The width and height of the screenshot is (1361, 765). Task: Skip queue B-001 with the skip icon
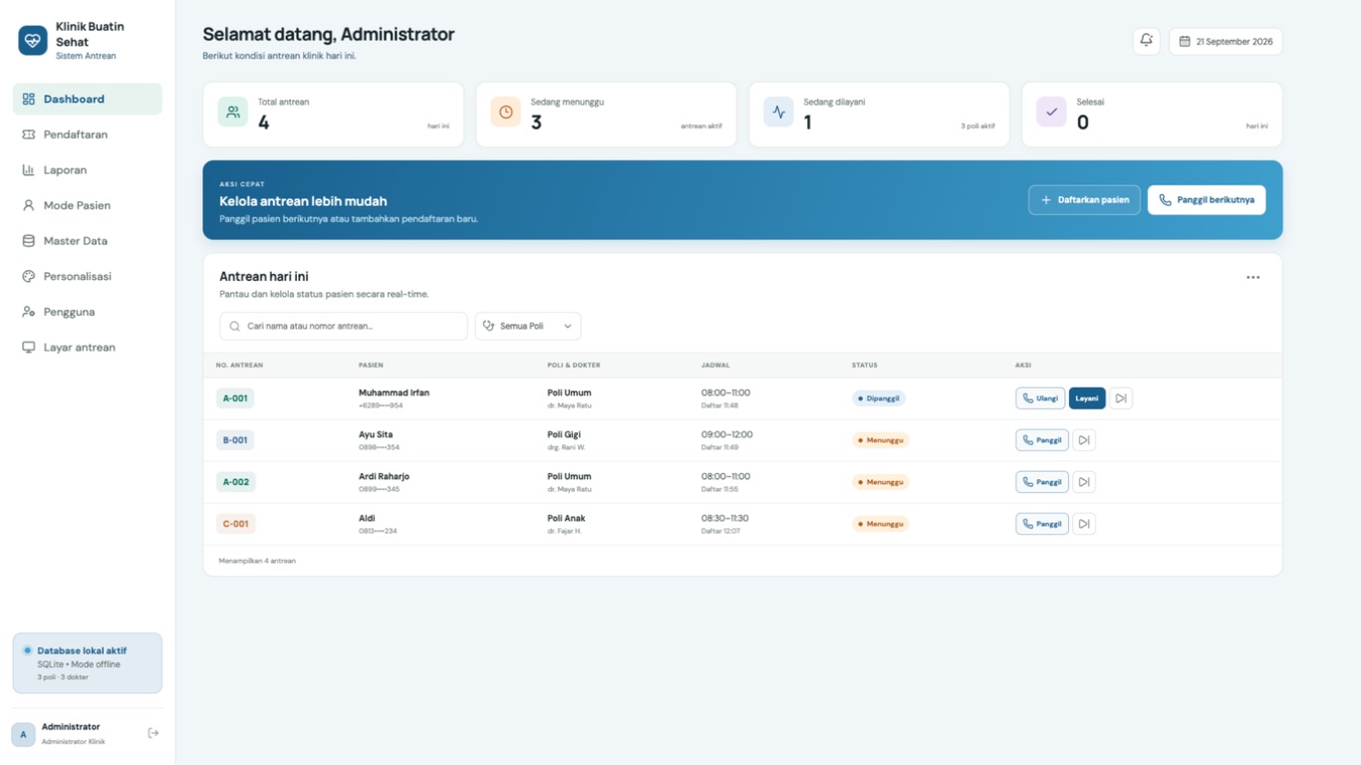coord(1084,440)
